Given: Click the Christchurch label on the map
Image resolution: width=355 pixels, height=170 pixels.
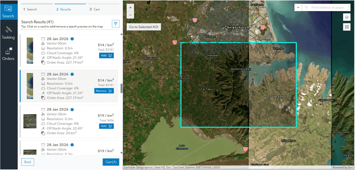Looking at the screenshot, I should (237, 28).
